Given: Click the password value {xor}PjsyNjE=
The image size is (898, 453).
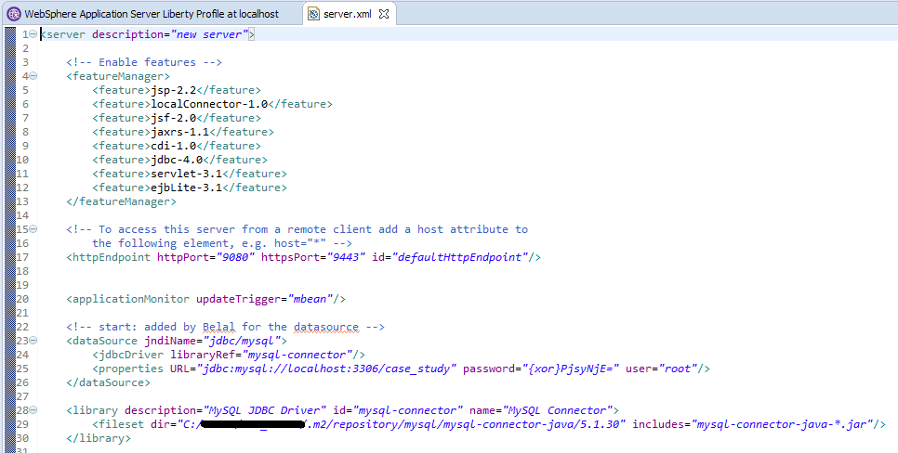Looking at the screenshot, I should click(571, 369).
